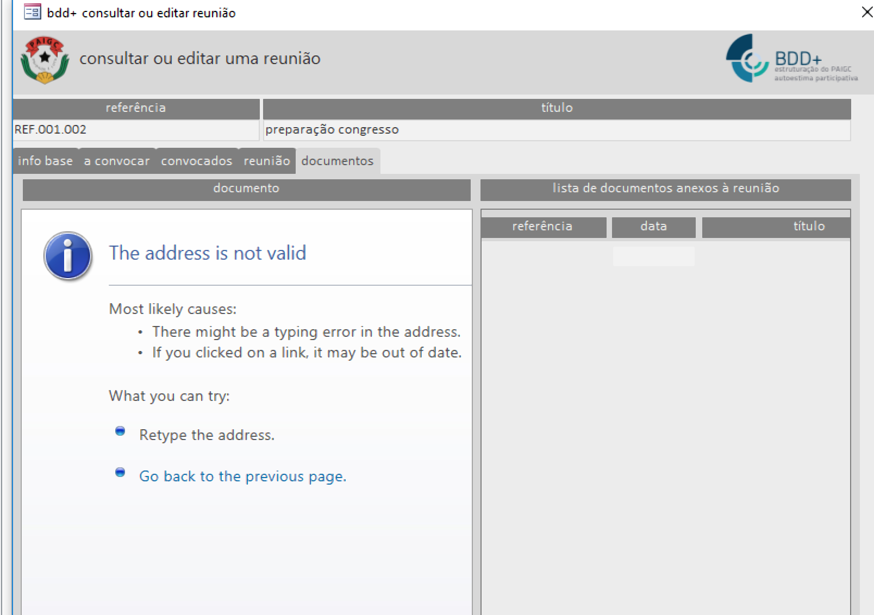874x615 pixels.
Task: Click the Most likely causes text
Action: pos(173,309)
